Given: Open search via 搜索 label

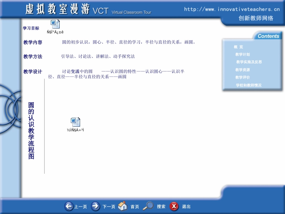Looking at the screenshot, I should tap(161, 206).
